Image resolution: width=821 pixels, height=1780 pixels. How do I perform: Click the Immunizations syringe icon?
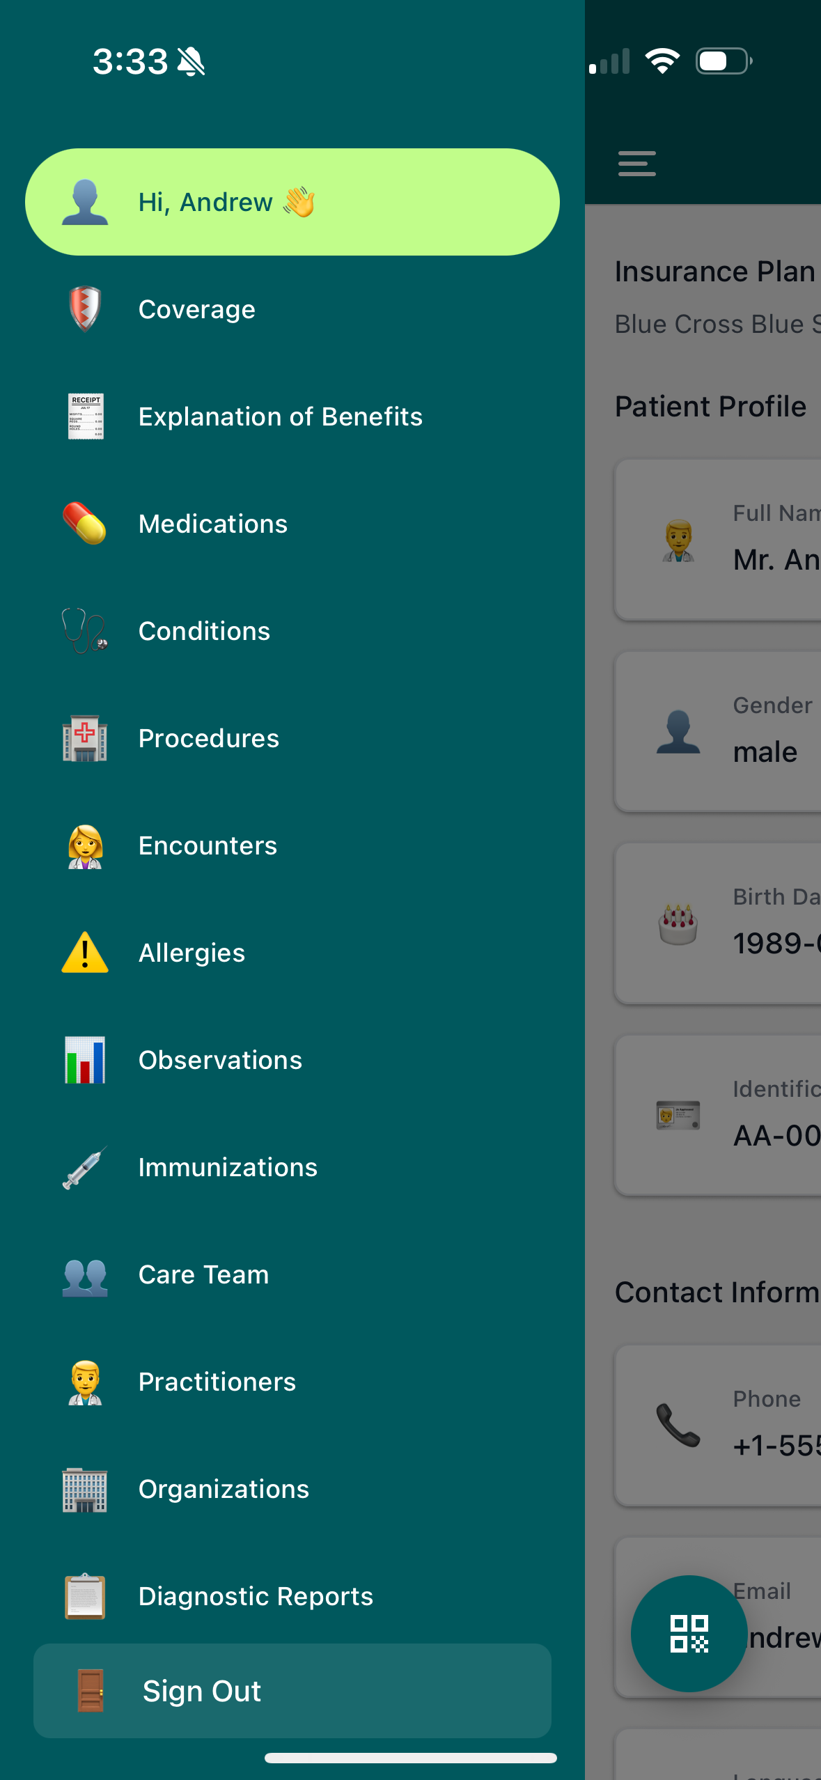pyautogui.click(x=85, y=1167)
